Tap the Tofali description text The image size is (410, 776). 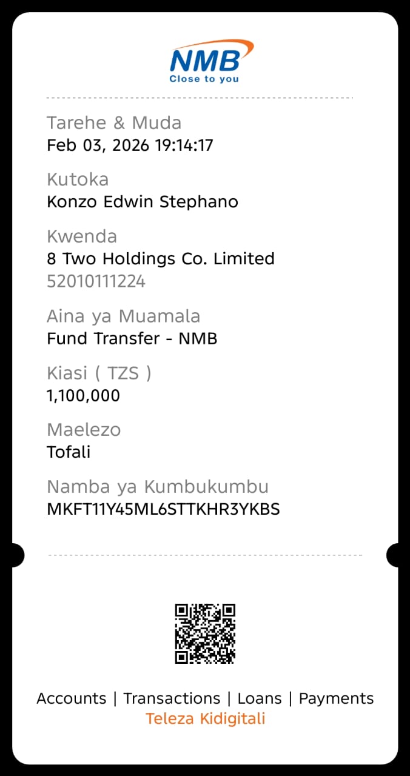click(69, 452)
